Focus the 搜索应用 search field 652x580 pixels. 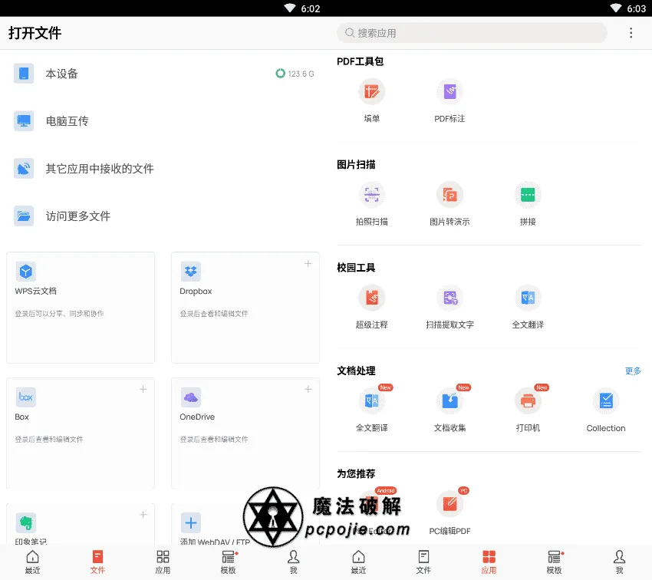(x=472, y=33)
